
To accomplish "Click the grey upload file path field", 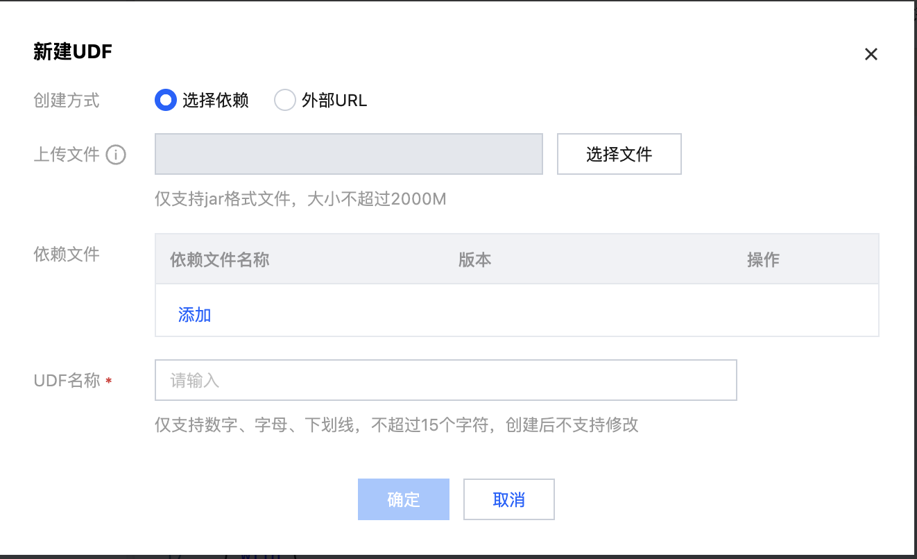I will [x=348, y=154].
